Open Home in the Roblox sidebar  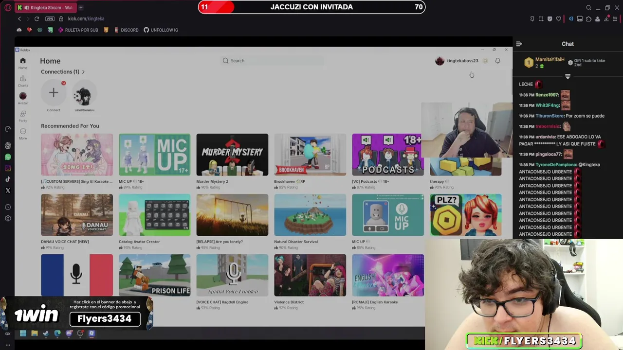(x=22, y=63)
